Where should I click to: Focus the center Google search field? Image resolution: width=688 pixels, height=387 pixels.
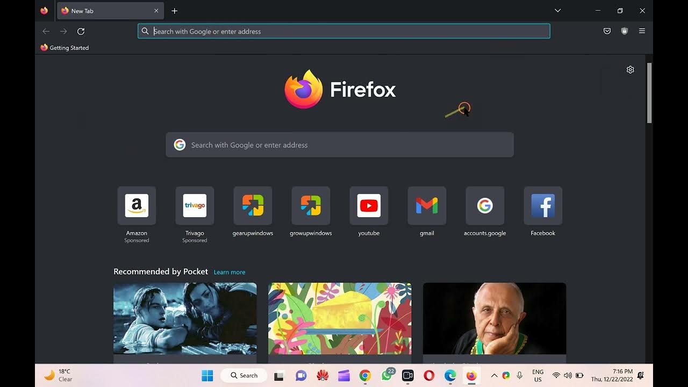pos(340,145)
